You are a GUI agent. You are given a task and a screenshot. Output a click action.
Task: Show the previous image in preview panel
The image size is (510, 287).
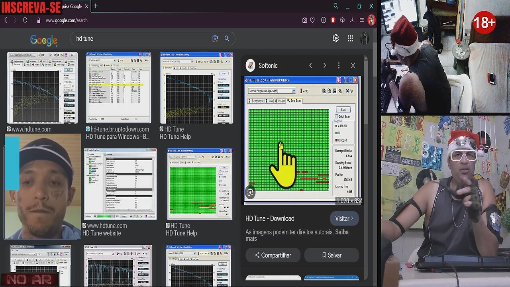310,65
